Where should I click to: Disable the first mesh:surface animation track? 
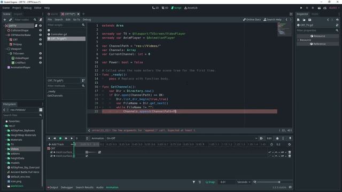tap(51, 152)
